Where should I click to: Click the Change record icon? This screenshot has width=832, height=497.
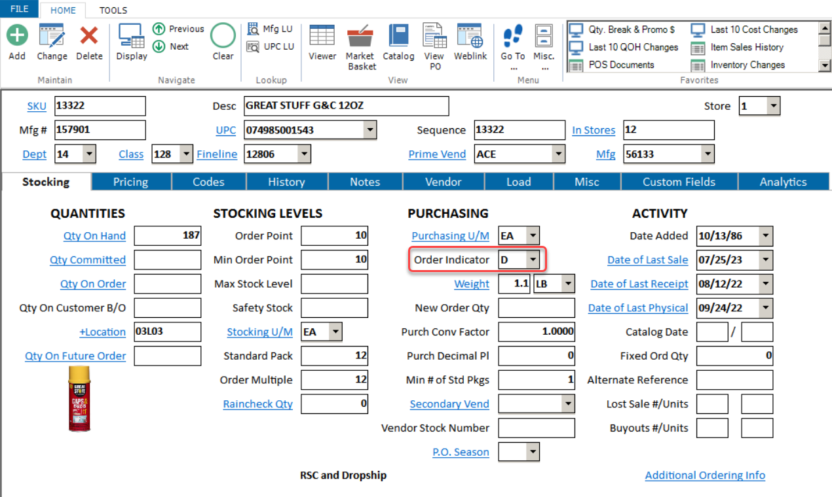tap(52, 35)
